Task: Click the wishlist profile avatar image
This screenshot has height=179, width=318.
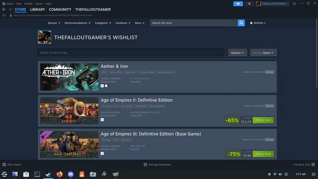Action: pyautogui.click(x=45, y=37)
